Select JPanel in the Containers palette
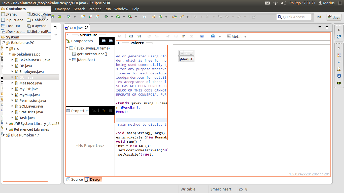Image resolution: width=344 pixels, height=193 pixels. pos(9,14)
